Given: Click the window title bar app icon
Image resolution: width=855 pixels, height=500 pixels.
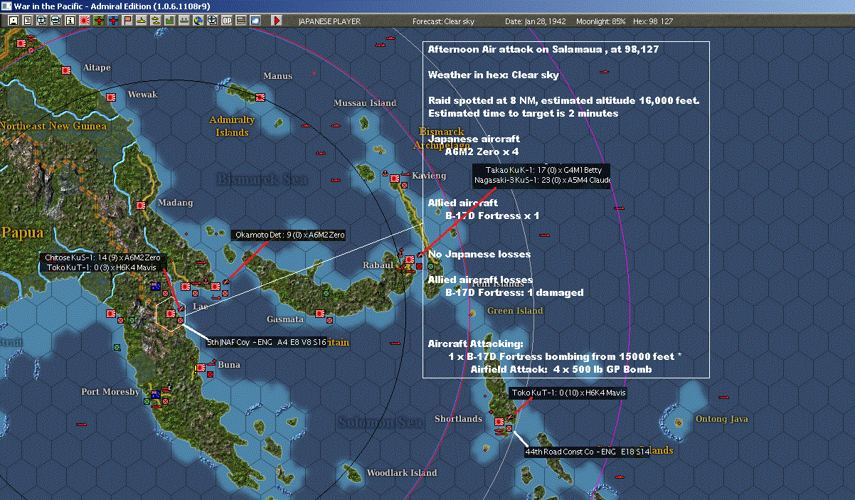Looking at the screenshot, I should coord(6,6).
